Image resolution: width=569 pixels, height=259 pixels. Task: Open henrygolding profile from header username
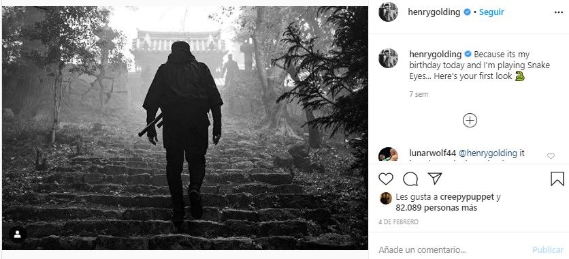coord(434,12)
